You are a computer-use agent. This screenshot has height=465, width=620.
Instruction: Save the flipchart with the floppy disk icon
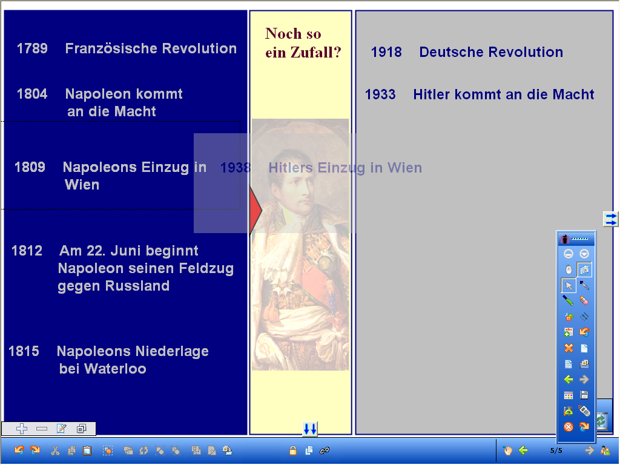pos(584,395)
